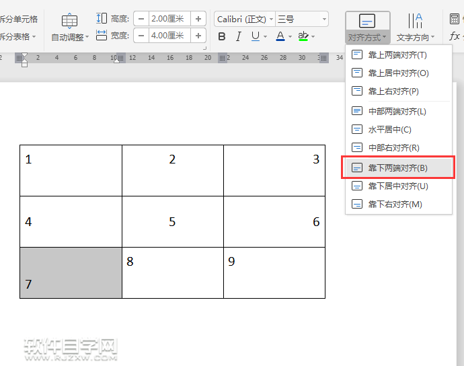The height and width of the screenshot is (366, 464).
Task: Open the 自动调整 dropdown arrow
Action: click(x=87, y=37)
